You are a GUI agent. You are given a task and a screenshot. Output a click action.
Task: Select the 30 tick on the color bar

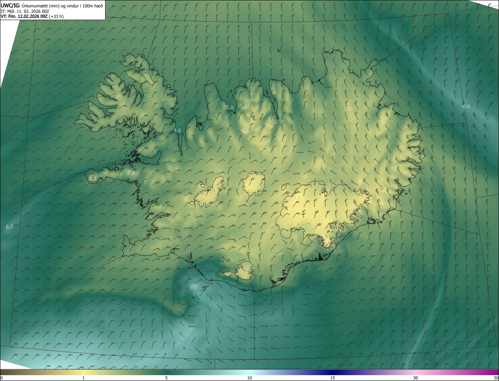[416, 378]
